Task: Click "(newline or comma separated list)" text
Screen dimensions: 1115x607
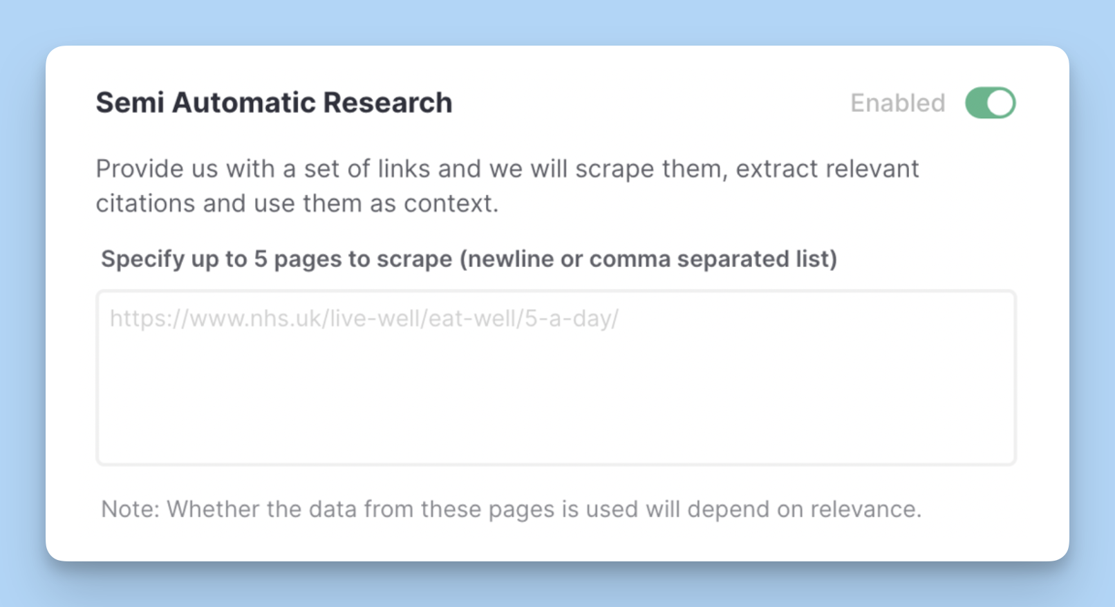Action: [648, 259]
